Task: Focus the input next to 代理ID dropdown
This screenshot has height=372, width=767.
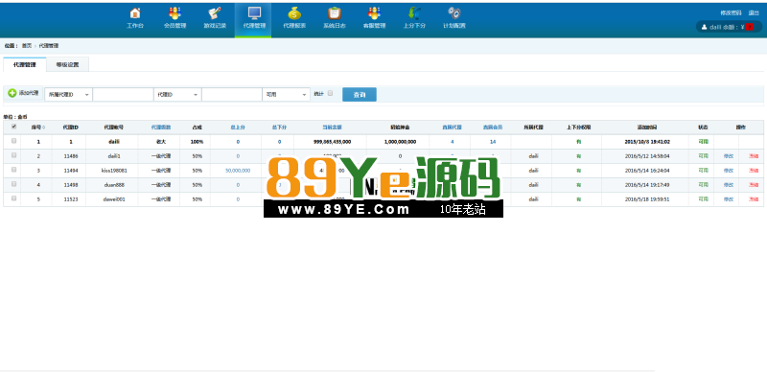Action: click(x=232, y=95)
